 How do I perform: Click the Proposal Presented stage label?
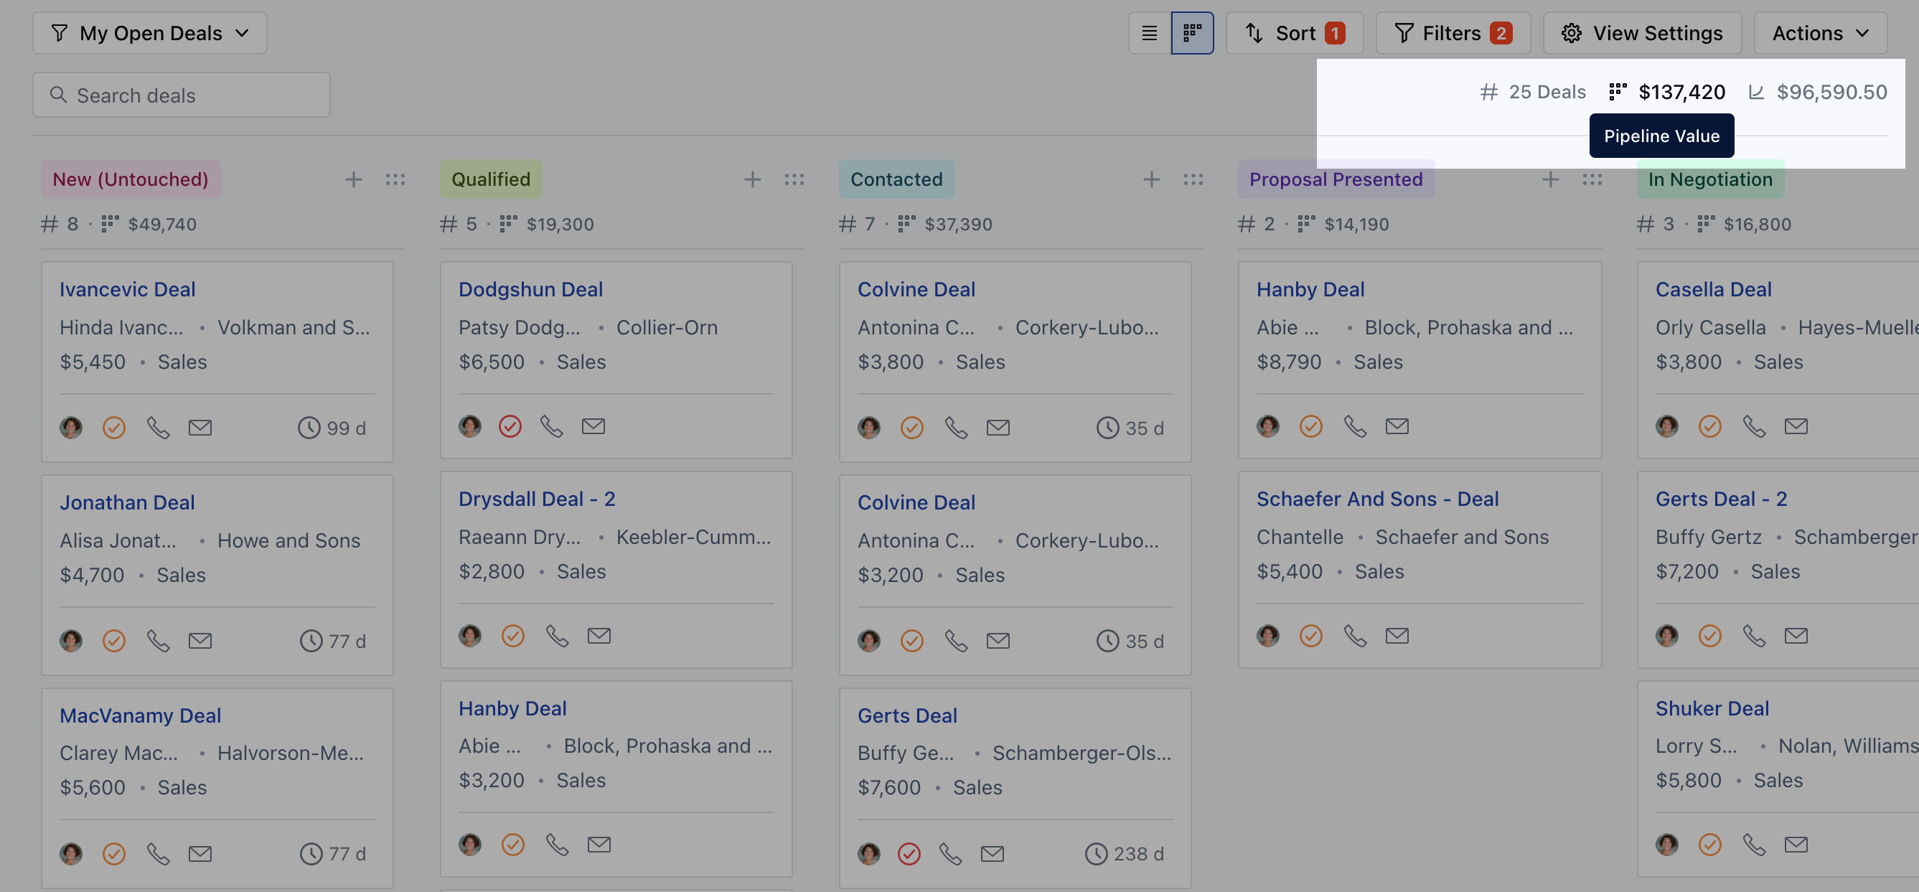(1336, 179)
